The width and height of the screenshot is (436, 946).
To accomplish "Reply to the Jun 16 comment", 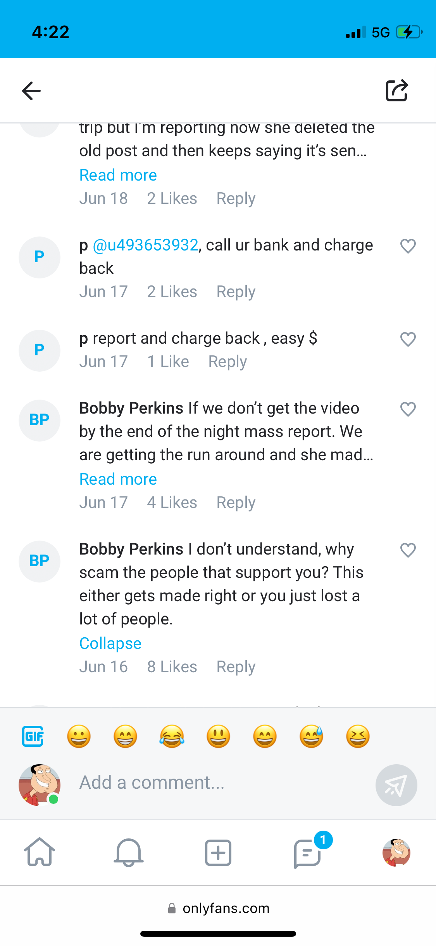I will pyautogui.click(x=236, y=667).
